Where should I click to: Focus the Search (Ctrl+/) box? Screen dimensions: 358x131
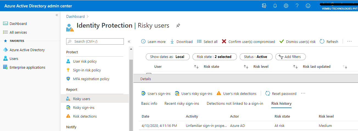coord(95,41)
